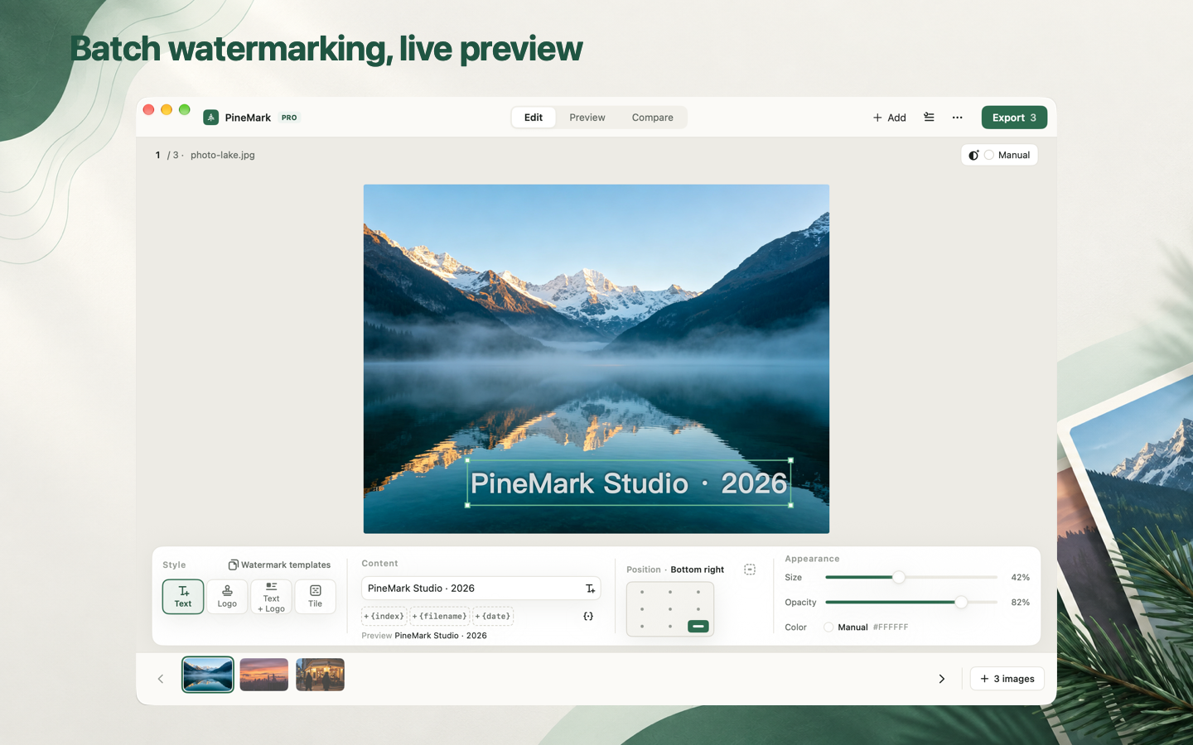
Task: Insert the {filename} token
Action: (440, 617)
